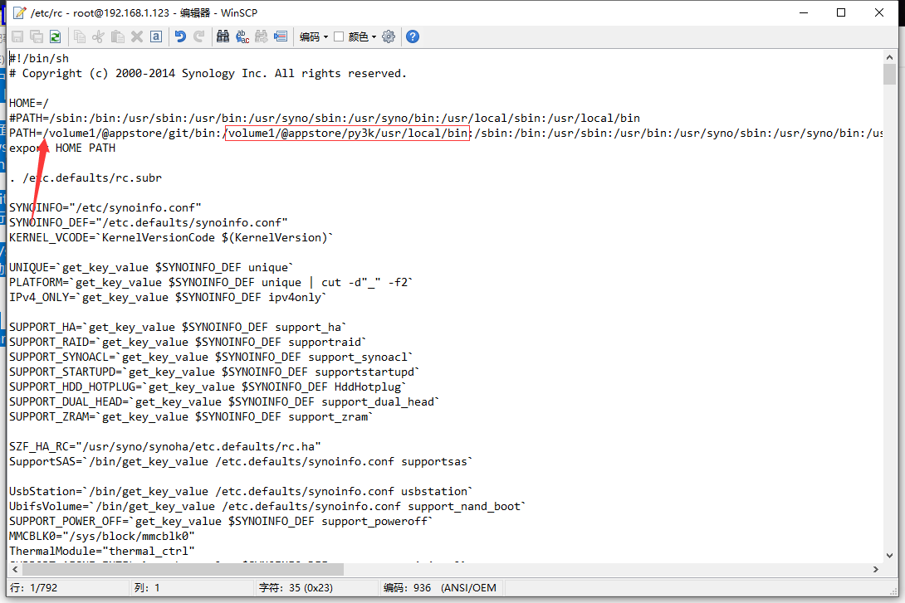The height and width of the screenshot is (603, 905).
Task: Click the SZF_HA_RC= line
Action: (x=165, y=447)
